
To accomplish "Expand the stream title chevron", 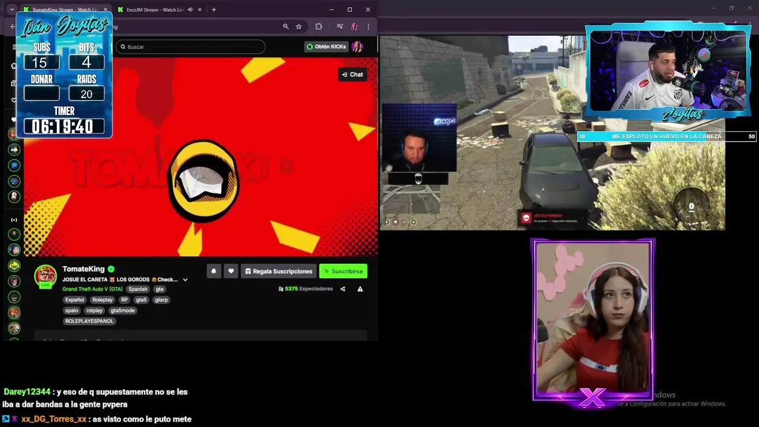I will pyautogui.click(x=185, y=280).
